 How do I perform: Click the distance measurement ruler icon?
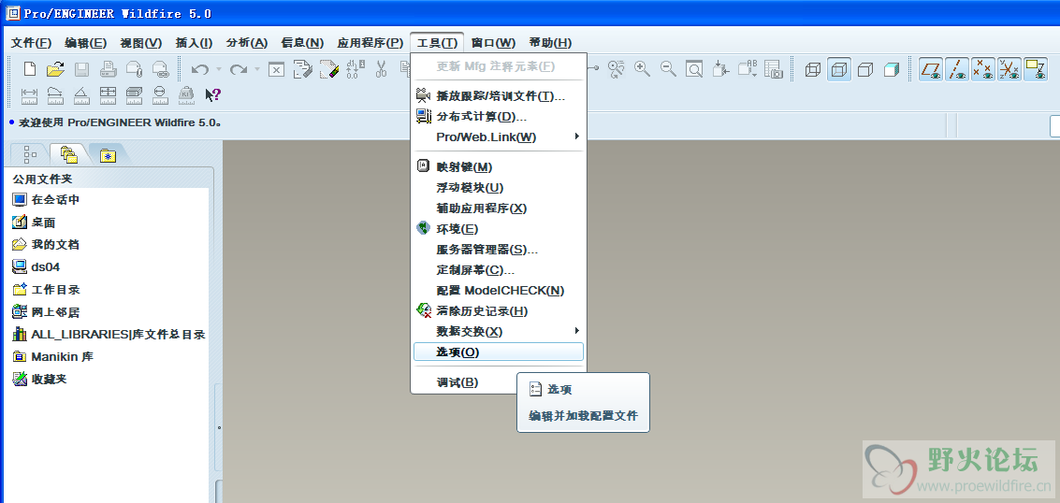click(x=30, y=94)
